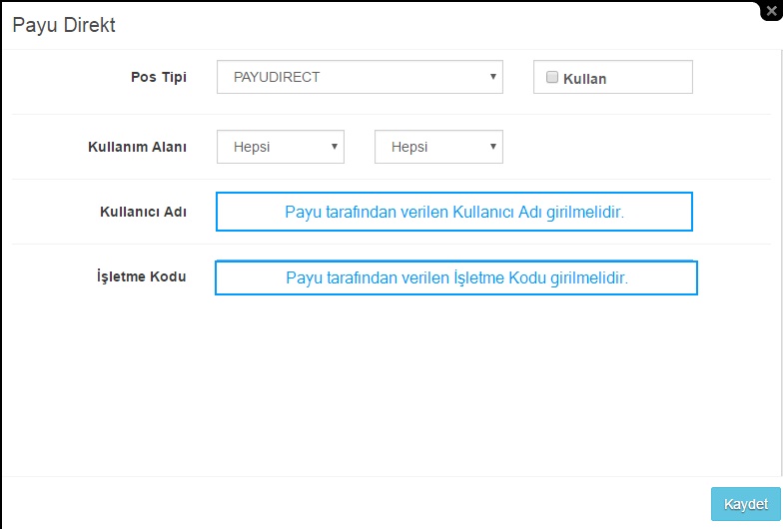
Task: Click the Kullanıcı Adı label
Action: click(144, 212)
